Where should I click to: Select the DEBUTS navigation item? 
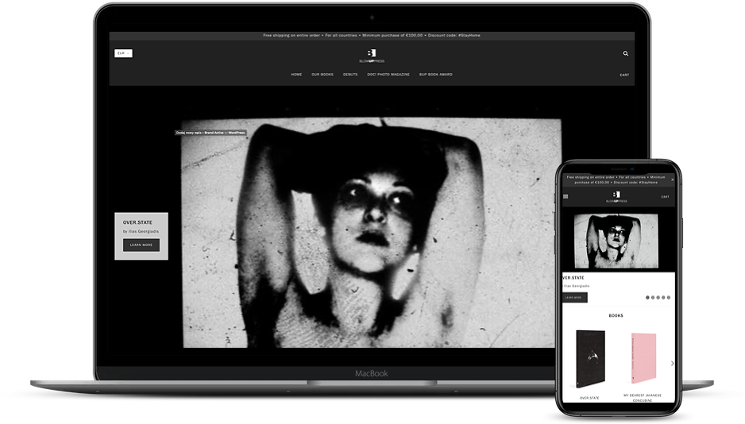[350, 75]
